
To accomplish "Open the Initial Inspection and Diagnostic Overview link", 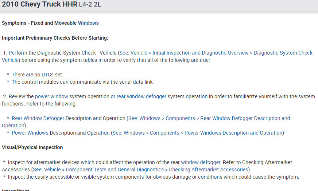I will [201, 53].
